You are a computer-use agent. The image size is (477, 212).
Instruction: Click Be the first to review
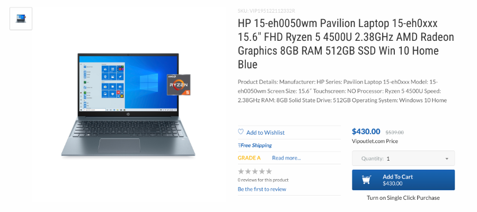pyautogui.click(x=262, y=189)
